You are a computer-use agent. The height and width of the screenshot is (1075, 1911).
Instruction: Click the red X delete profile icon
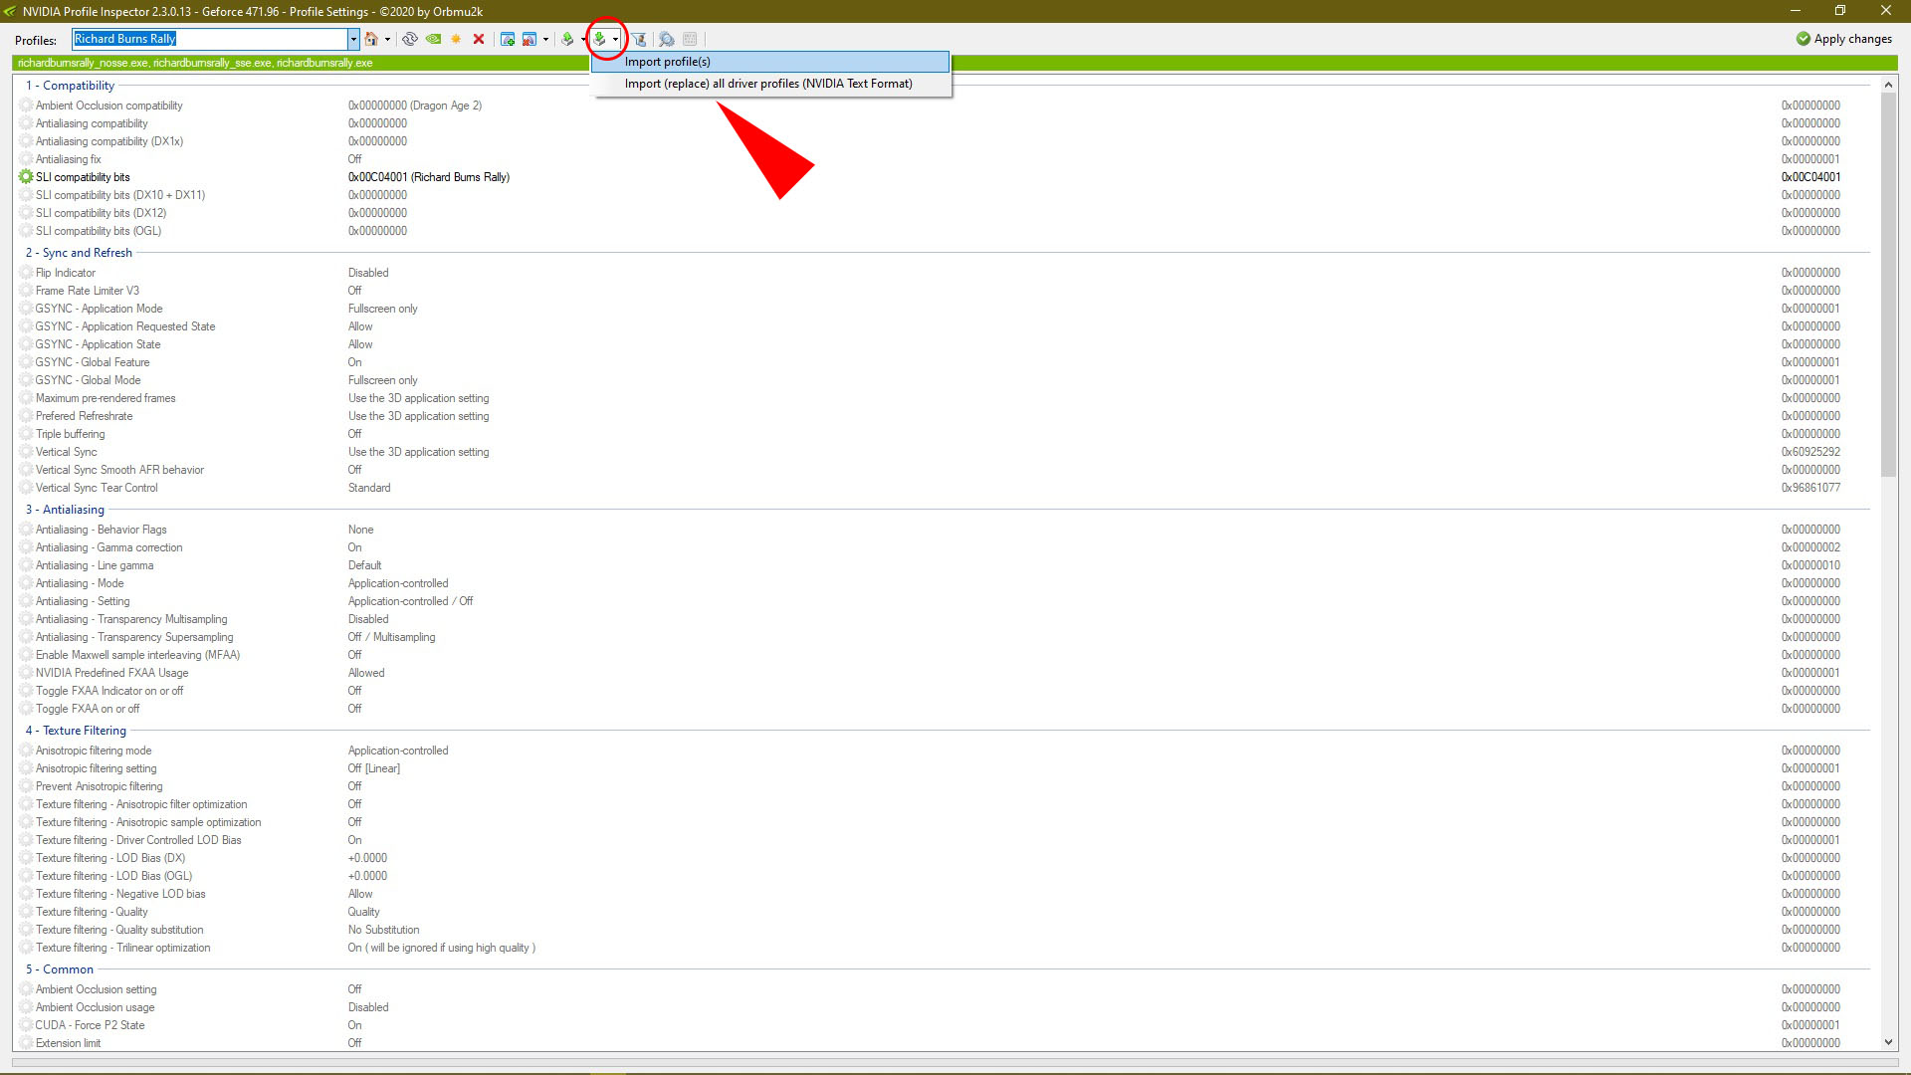tap(479, 39)
